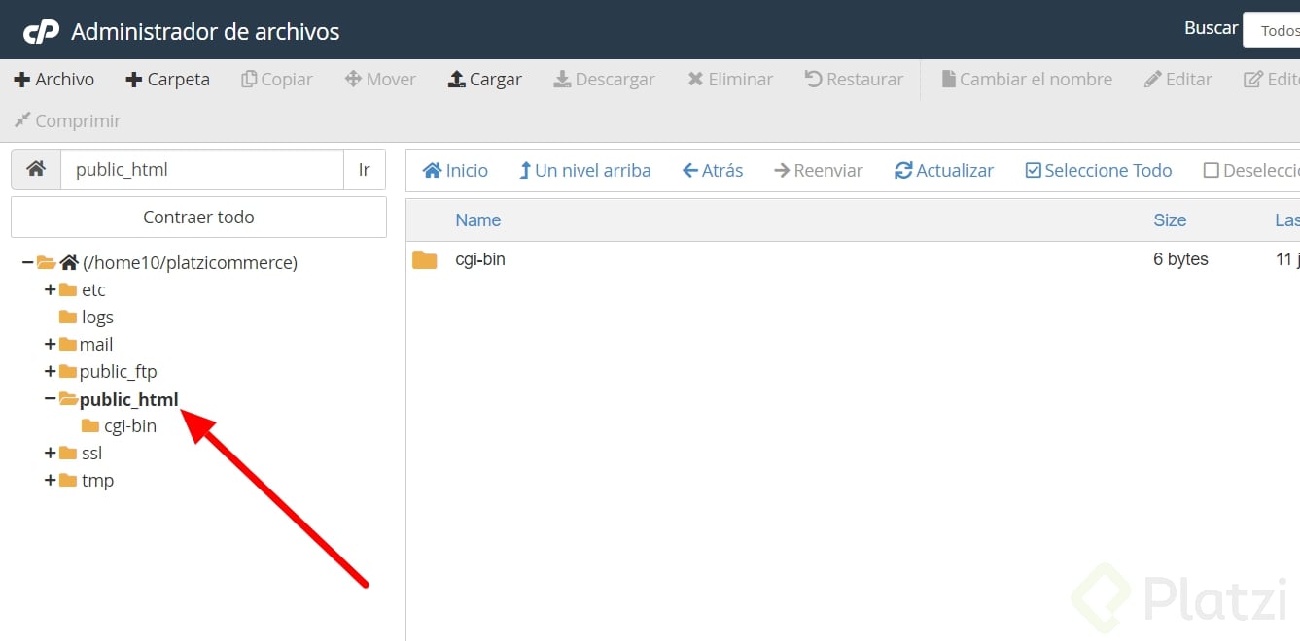Click the Ir go button

(x=365, y=169)
